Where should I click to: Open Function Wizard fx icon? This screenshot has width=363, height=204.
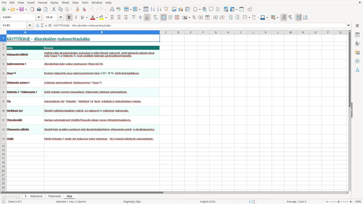38,25
